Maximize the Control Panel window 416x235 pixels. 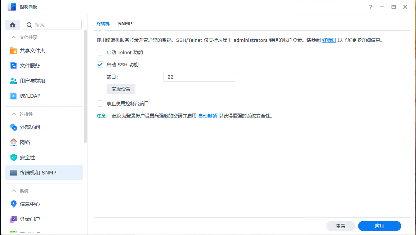(x=393, y=7)
